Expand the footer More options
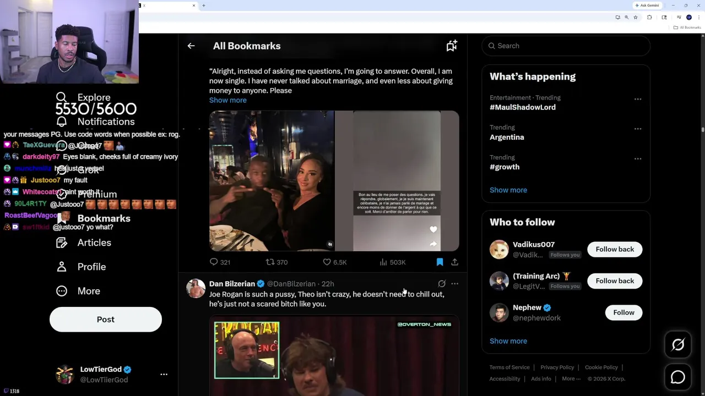This screenshot has height=396, width=705. (x=571, y=379)
